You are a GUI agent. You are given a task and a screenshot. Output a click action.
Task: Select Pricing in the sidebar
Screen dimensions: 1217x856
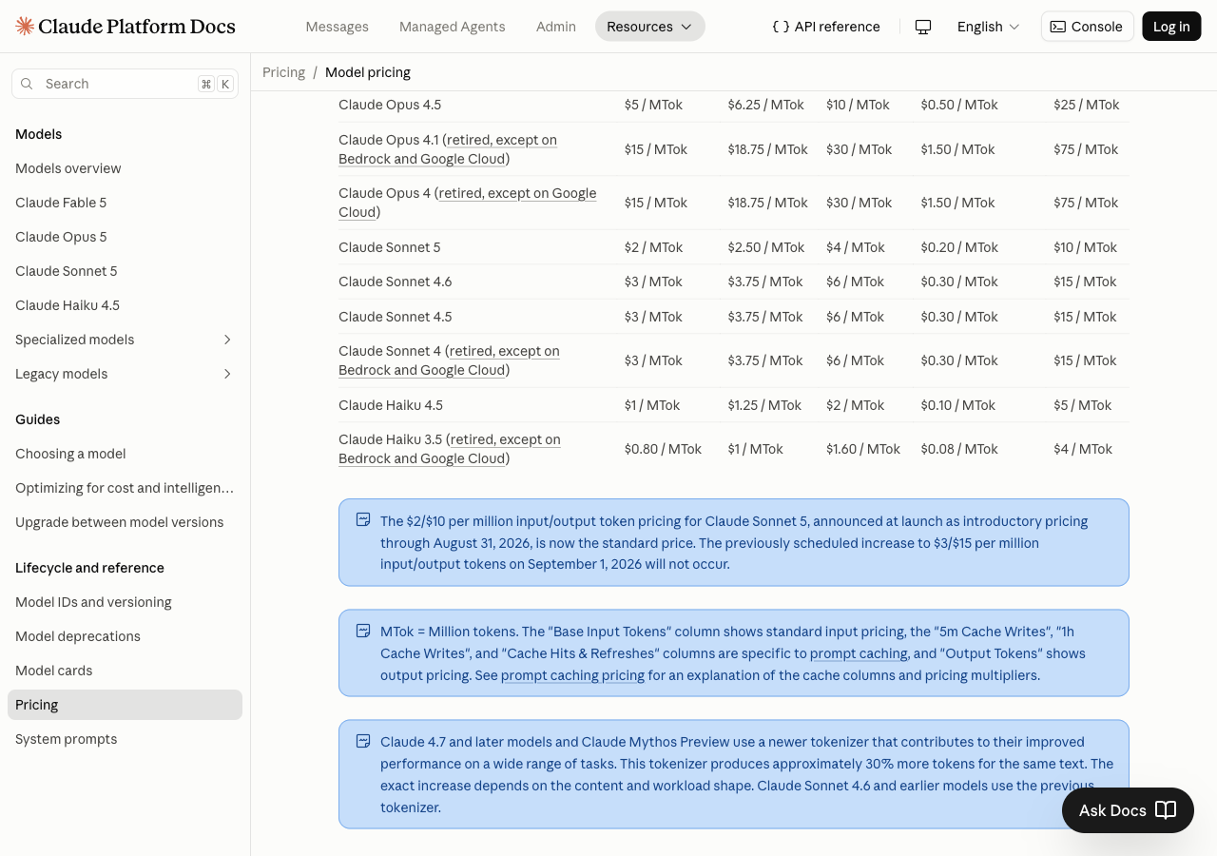click(125, 705)
